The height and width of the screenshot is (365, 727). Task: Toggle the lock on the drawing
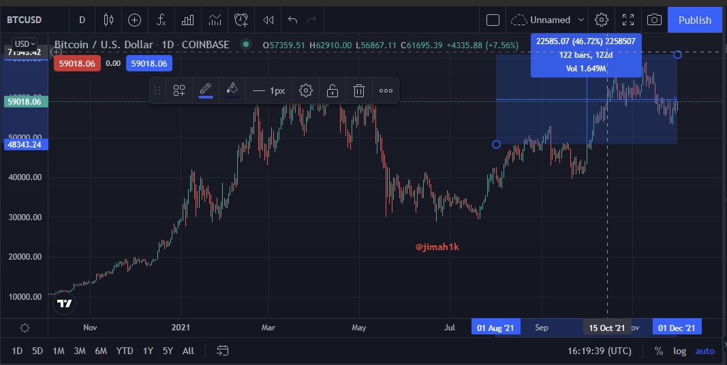click(332, 90)
